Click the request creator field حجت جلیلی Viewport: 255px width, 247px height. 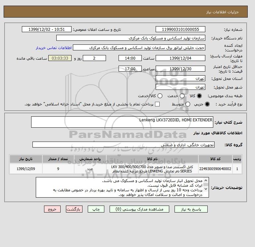click(139, 48)
